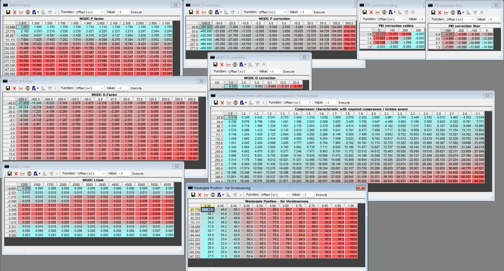Click Execute in WGDC D-Factor window
This screenshot has width=504, height=271.
point(136,88)
